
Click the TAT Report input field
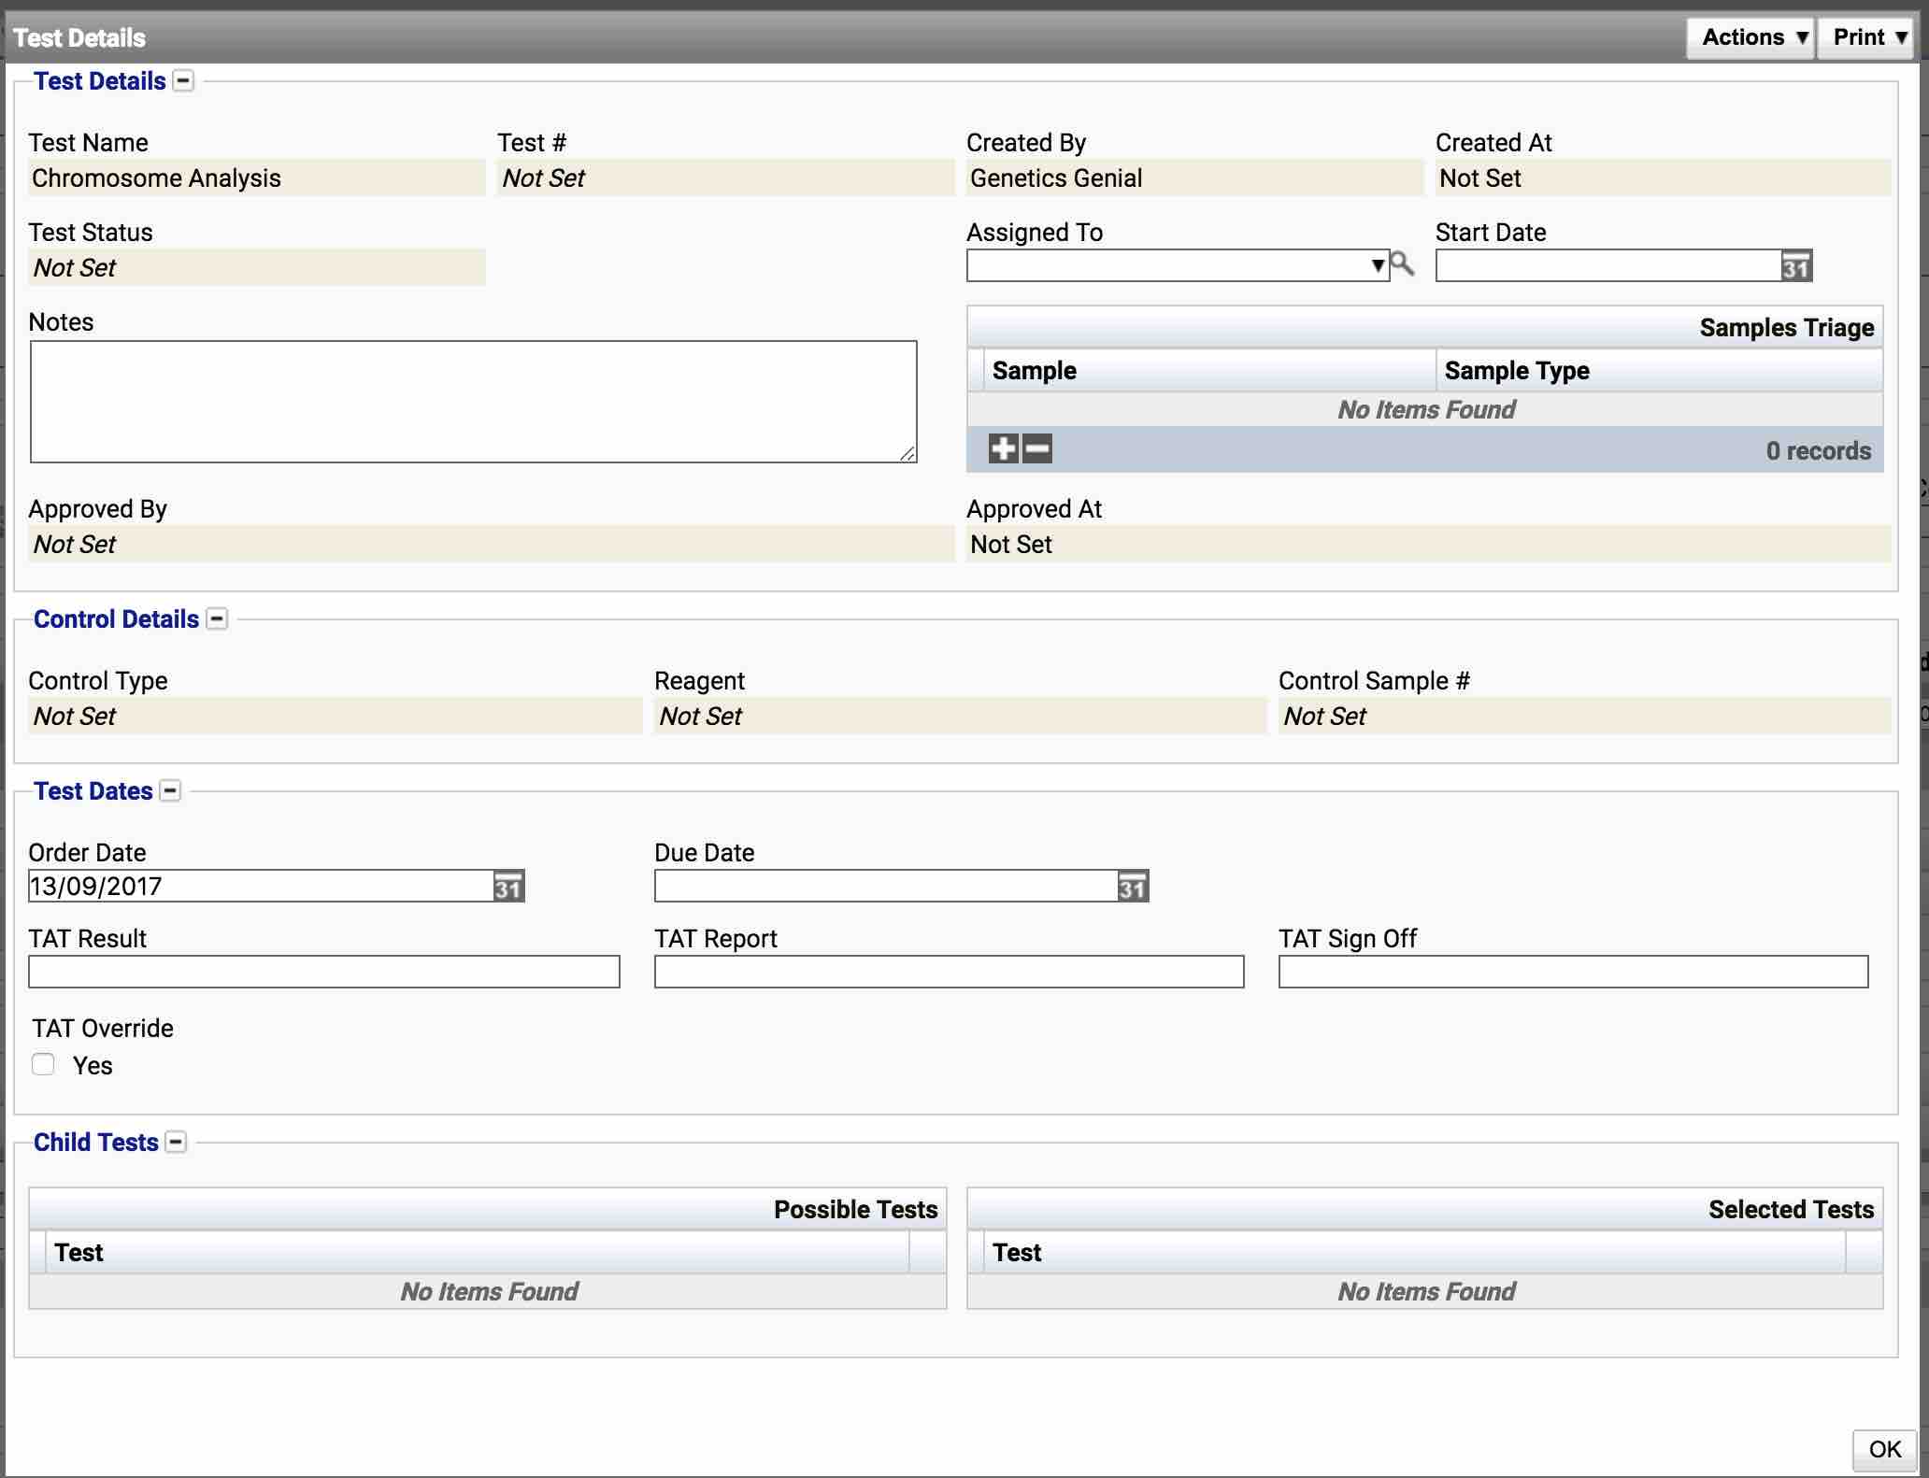[950, 972]
